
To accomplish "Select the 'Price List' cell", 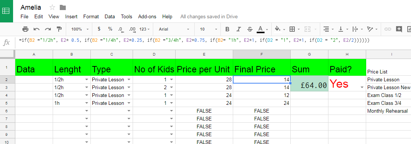I will click(389, 67).
